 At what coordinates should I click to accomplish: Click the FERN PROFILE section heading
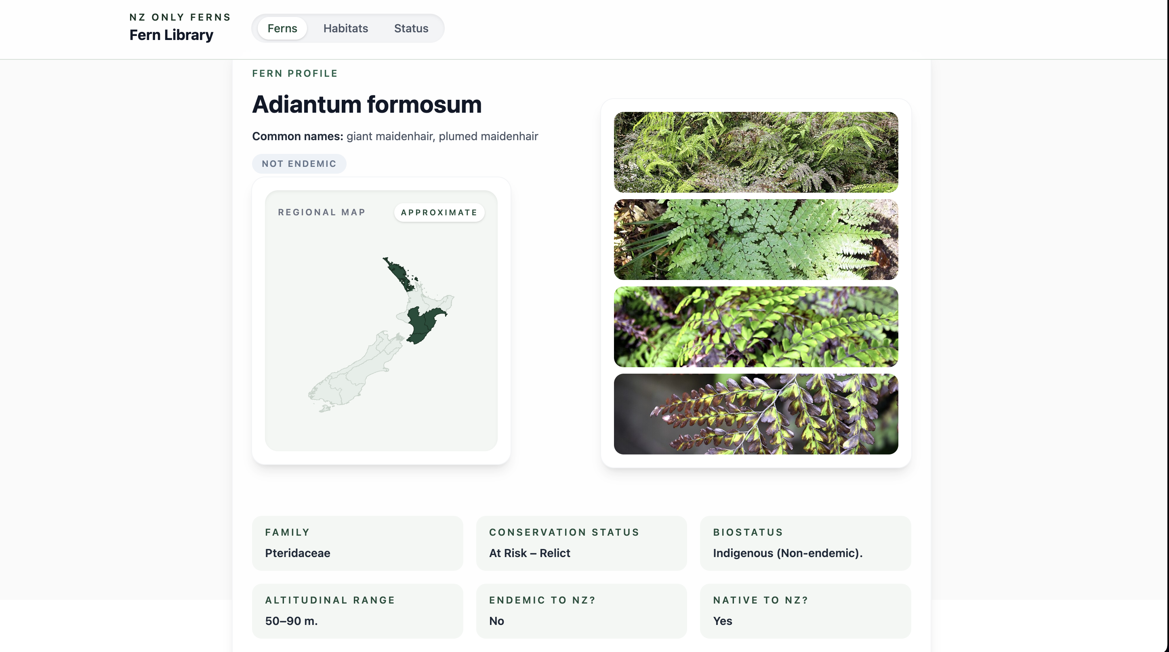click(294, 73)
